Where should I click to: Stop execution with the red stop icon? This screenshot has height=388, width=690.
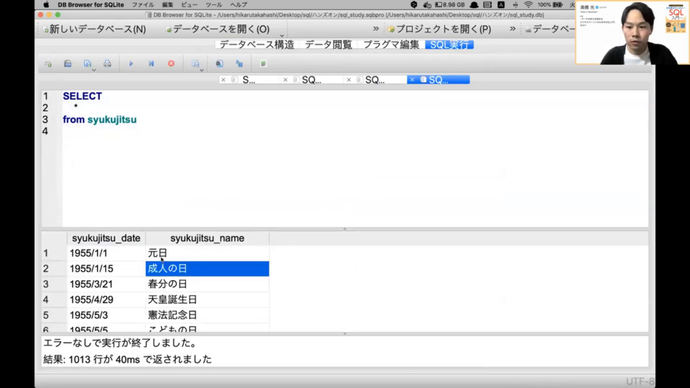click(x=171, y=64)
